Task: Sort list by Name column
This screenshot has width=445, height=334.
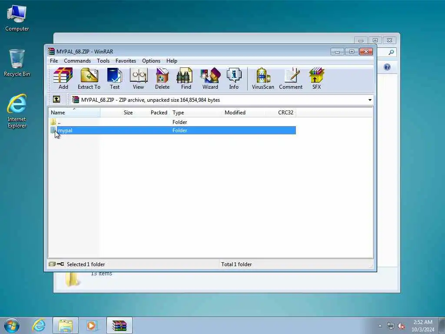Action: [74, 113]
